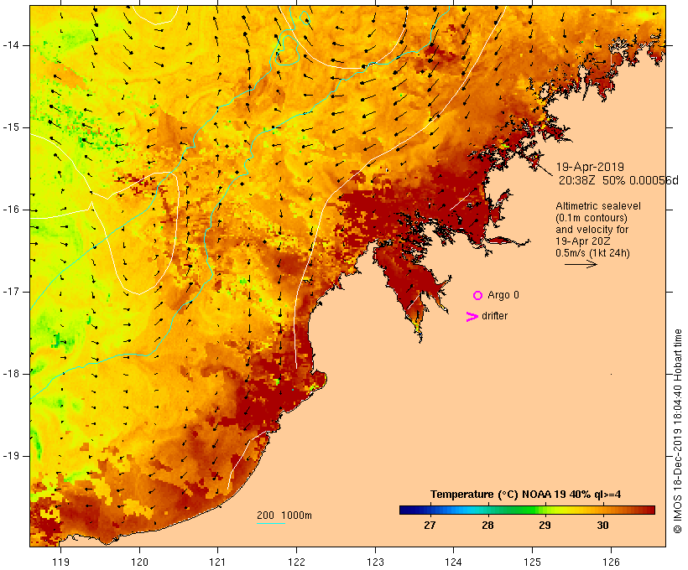The width and height of the screenshot is (688, 570).
Task: Click latitude axis label -17
Action: (10, 292)
